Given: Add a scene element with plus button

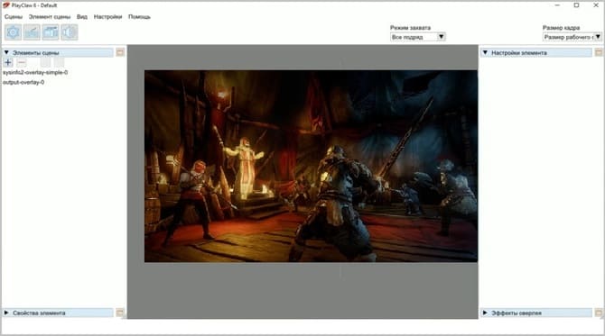Looking at the screenshot, I should click(8, 62).
